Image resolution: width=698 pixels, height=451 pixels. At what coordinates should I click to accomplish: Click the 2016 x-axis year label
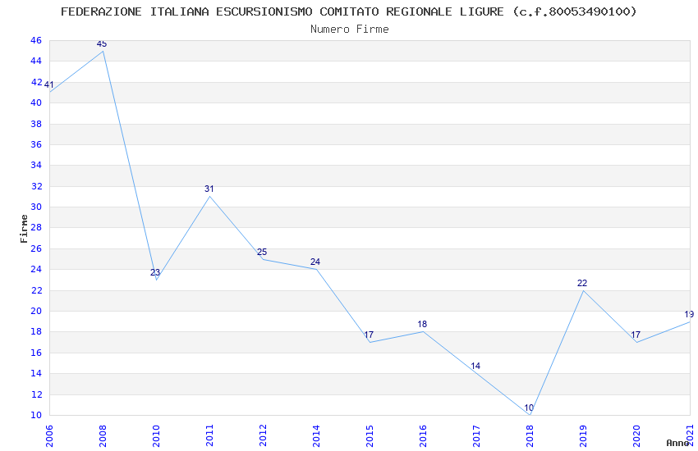[423, 436]
